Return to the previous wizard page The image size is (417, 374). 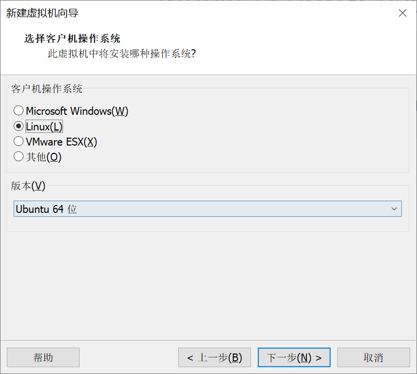[214, 357]
